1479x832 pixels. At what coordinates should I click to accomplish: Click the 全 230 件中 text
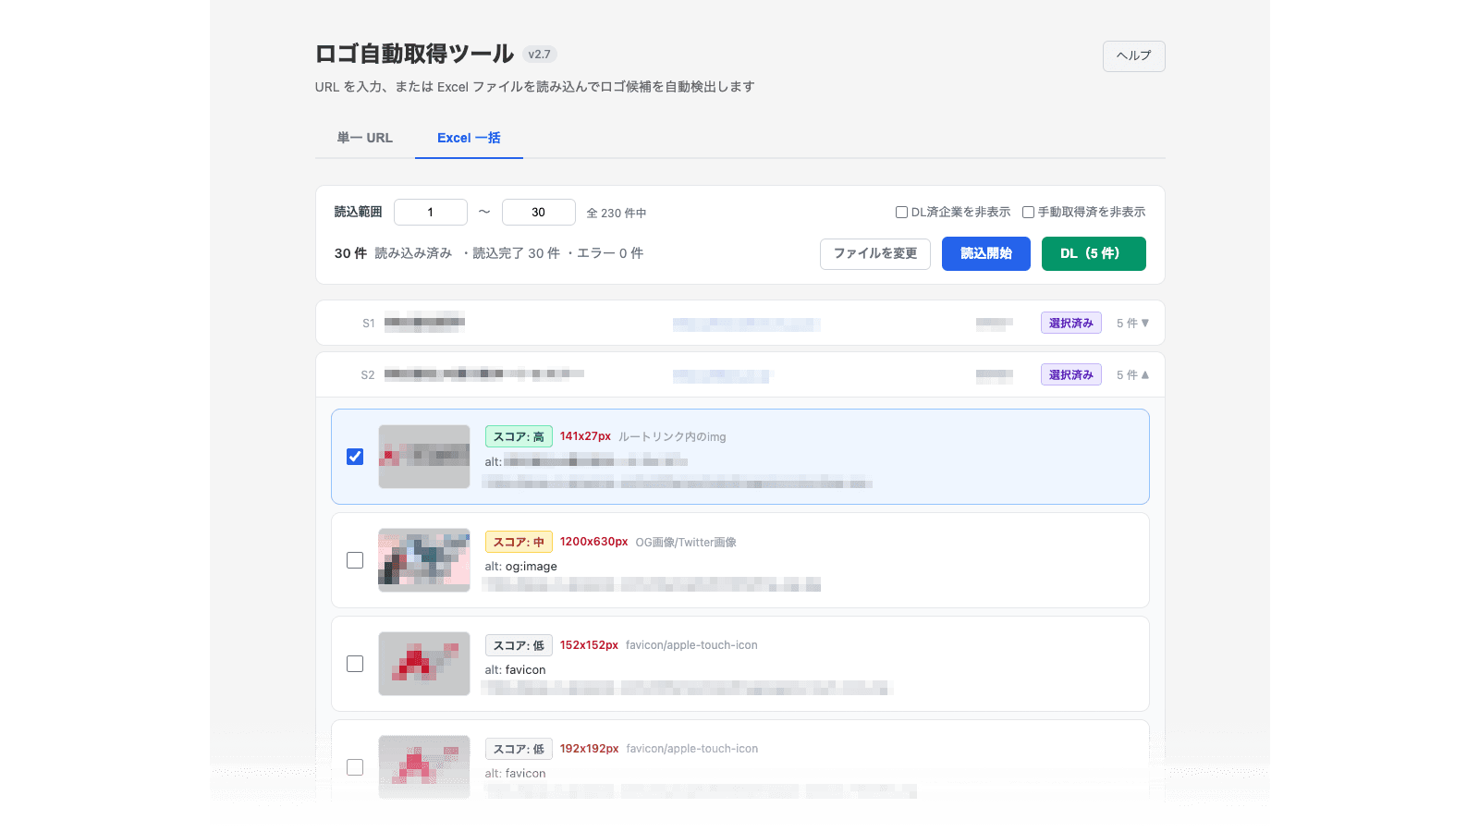coord(617,213)
